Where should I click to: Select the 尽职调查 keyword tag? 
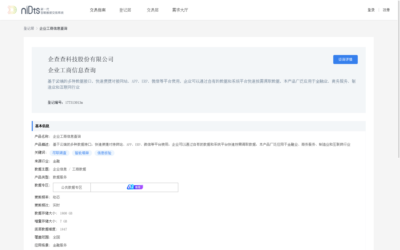pyautogui.click(x=59, y=153)
